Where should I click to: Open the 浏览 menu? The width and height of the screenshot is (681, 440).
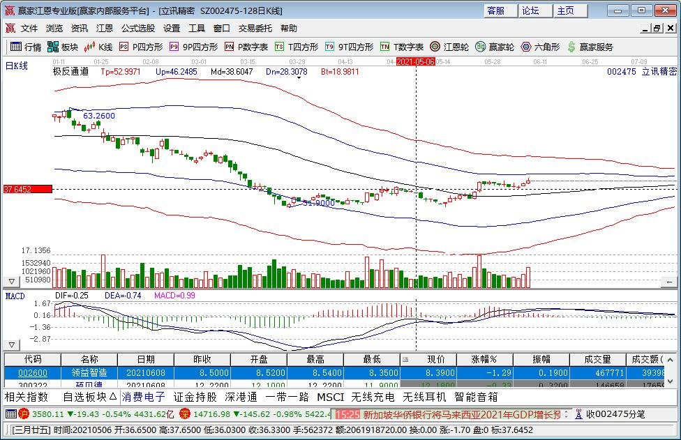[54, 28]
